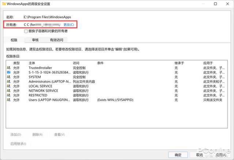Sort by the 类型 column header
234x160 pixels.
(16, 63)
